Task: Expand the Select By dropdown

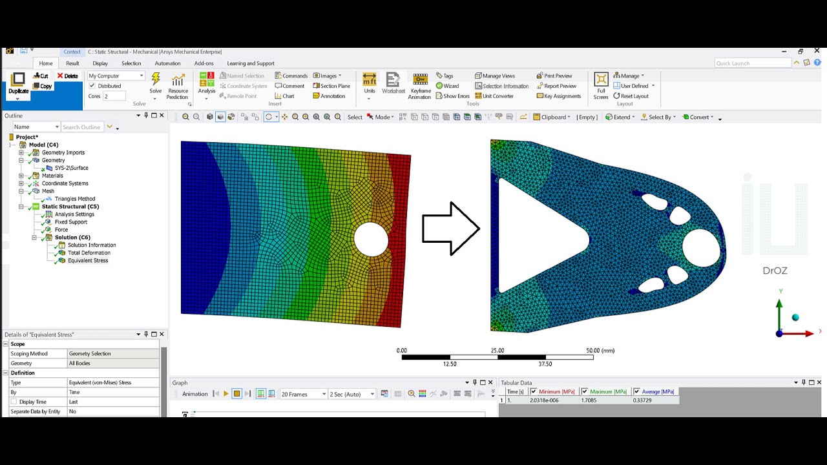Action: pyautogui.click(x=659, y=117)
